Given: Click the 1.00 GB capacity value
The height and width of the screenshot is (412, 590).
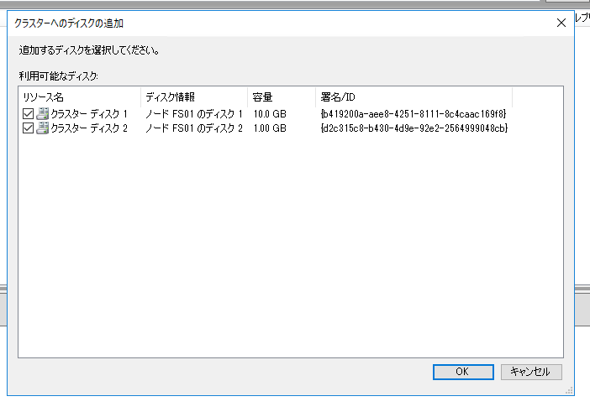Looking at the screenshot, I should point(270,128).
